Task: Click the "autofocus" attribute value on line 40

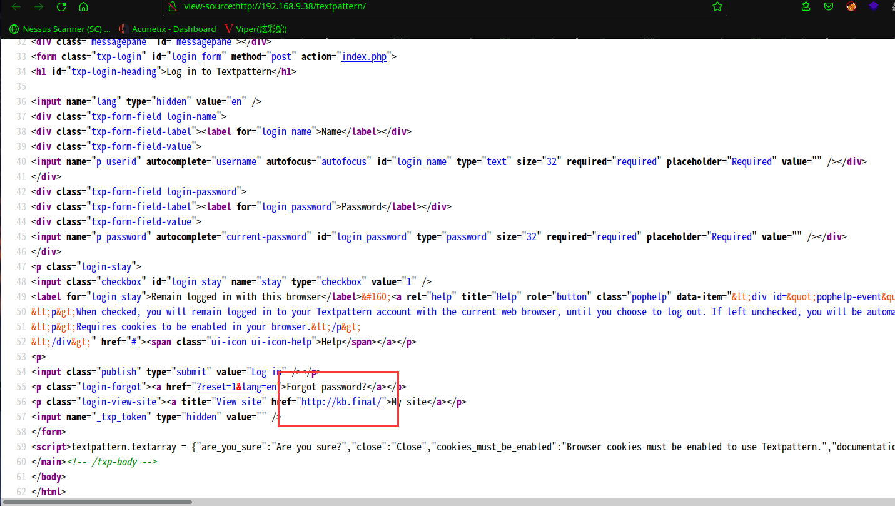Action: 344,162
